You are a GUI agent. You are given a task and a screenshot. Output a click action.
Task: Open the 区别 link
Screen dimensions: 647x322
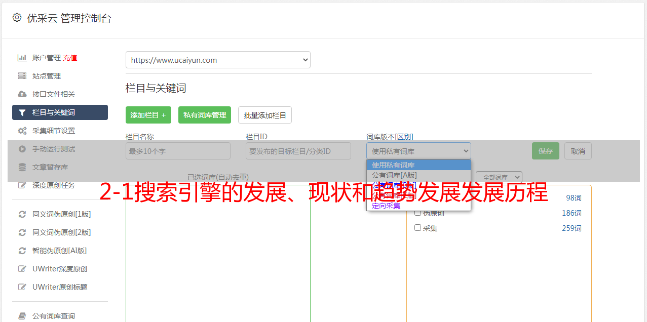pos(404,137)
